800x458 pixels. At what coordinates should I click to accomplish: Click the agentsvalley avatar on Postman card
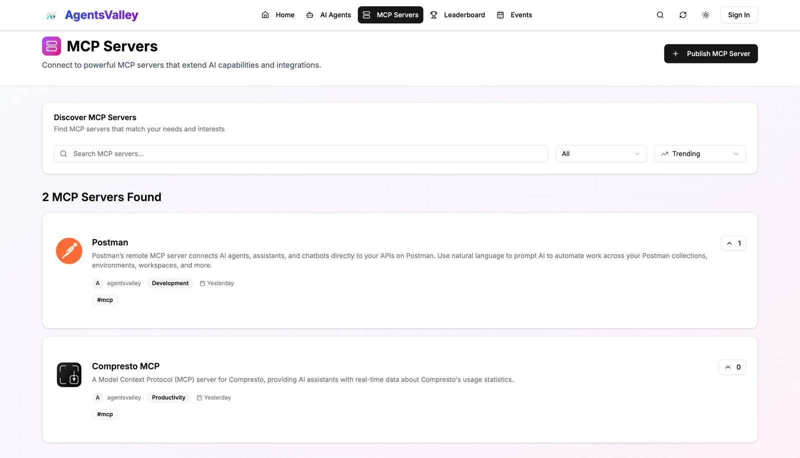click(x=97, y=283)
